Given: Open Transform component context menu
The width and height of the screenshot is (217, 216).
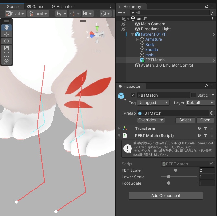Looking at the screenshot, I should click(212, 128).
